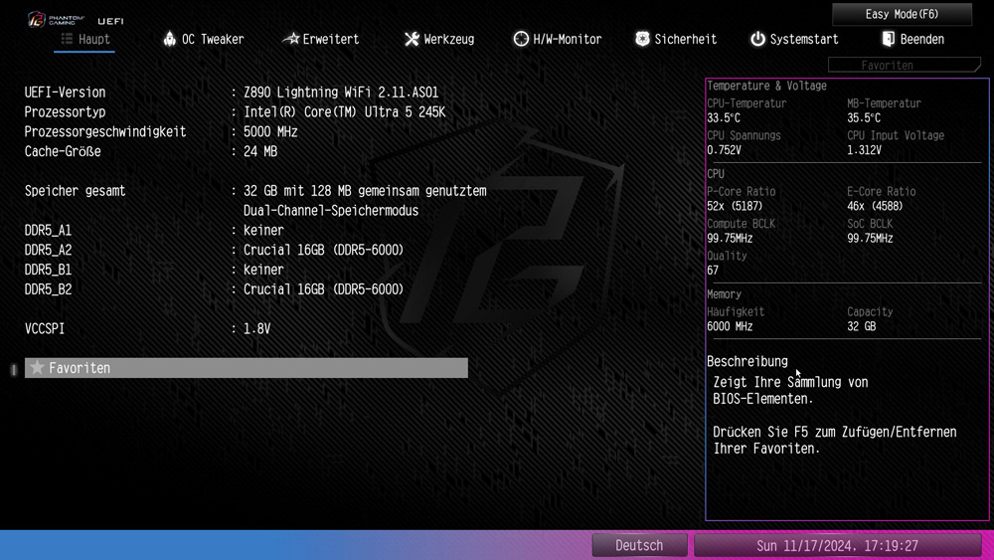Click the Prozessorgeschwindigkeit value 5000 MHz
Screen dimensions: 994x560
pos(270,131)
